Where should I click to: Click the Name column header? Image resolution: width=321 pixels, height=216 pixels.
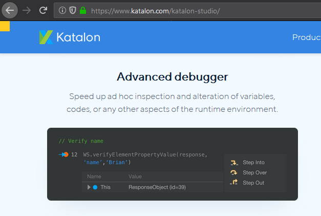(x=94, y=176)
